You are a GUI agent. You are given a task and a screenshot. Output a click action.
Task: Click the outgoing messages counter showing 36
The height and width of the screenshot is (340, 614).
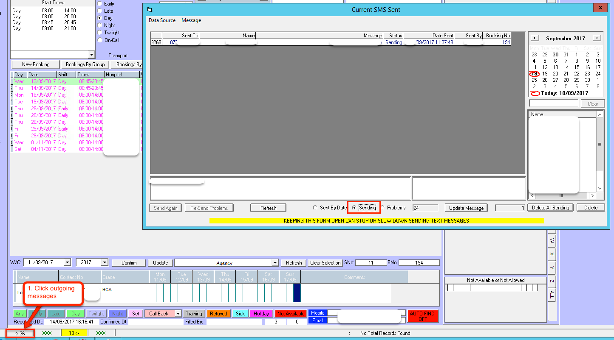[20, 334]
